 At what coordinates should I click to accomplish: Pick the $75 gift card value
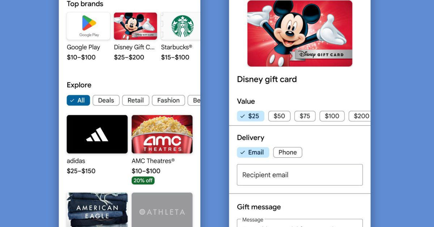[x=305, y=116]
